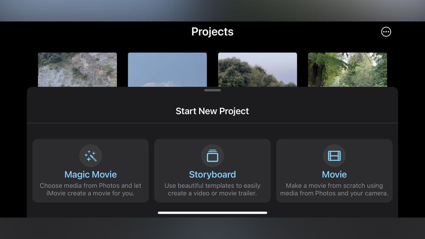Tap the film reel icon above Movie label
Screen dimensions: 425x239
coord(334,155)
